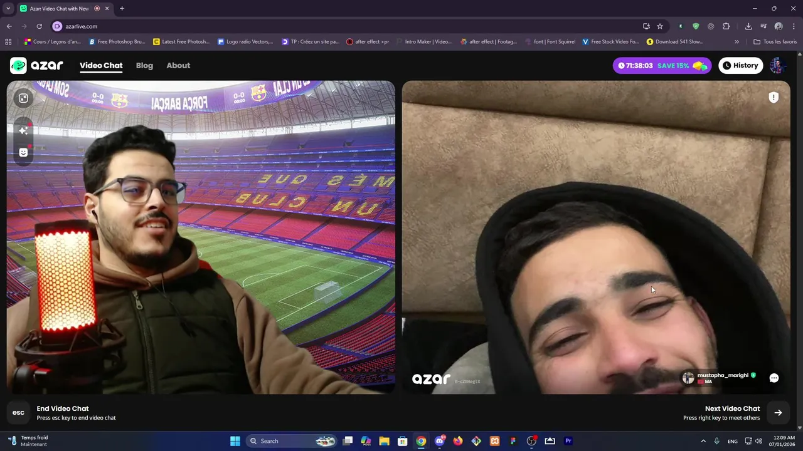
Task: Open the media controls icon in Chrome toolbar
Action: pyautogui.click(x=763, y=26)
